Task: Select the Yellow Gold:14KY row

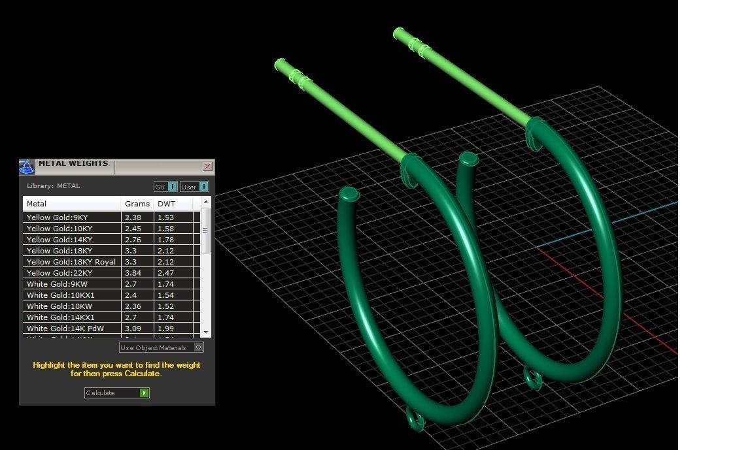Action: [x=111, y=239]
